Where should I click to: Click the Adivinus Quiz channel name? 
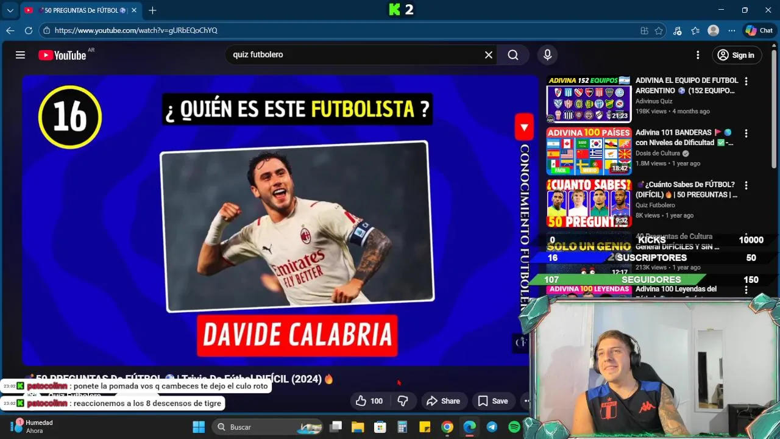pyautogui.click(x=654, y=101)
